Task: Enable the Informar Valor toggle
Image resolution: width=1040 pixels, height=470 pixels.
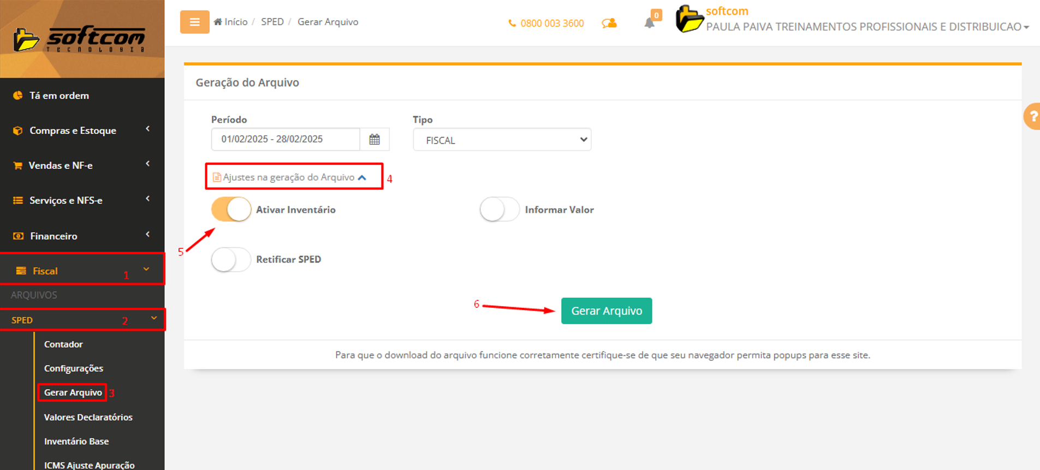Action: (x=499, y=210)
